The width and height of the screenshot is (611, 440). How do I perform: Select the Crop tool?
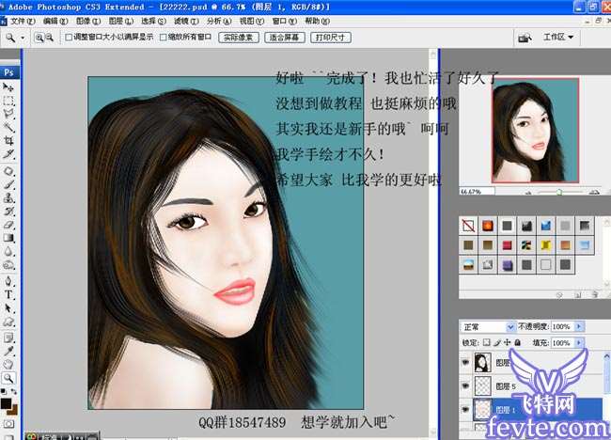point(8,140)
